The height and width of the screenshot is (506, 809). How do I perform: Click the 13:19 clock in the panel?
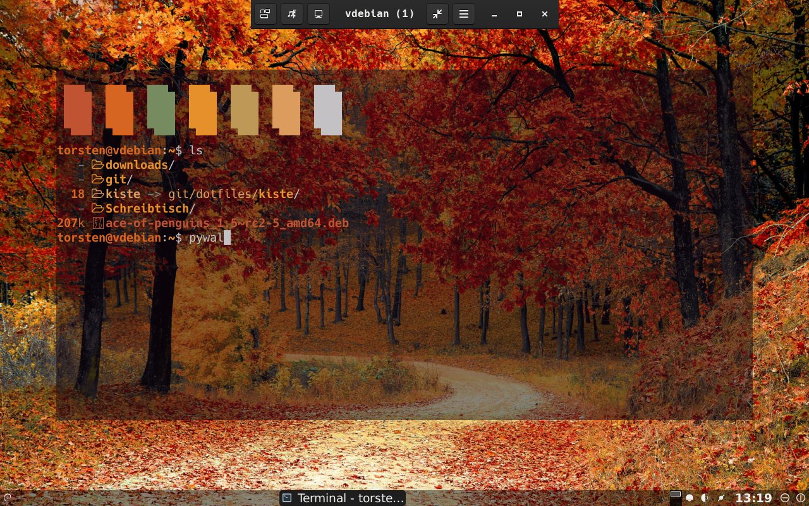tap(753, 498)
